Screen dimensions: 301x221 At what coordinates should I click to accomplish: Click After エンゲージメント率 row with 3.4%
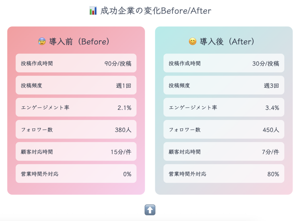pos(224,107)
